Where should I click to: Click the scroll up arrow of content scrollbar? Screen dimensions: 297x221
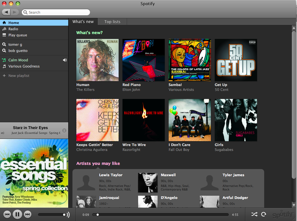pyautogui.click(x=294, y=28)
